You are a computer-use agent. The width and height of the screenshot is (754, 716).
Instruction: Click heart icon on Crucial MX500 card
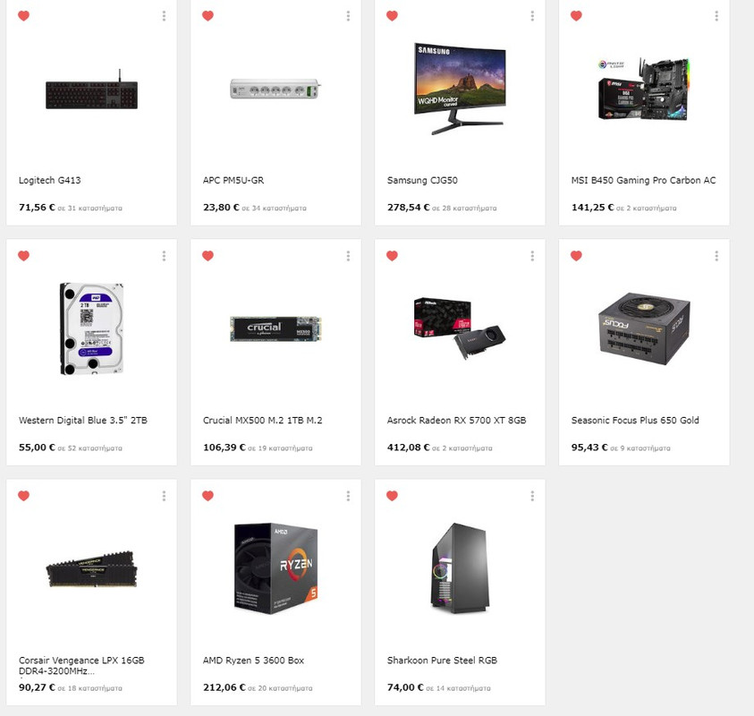click(x=208, y=255)
